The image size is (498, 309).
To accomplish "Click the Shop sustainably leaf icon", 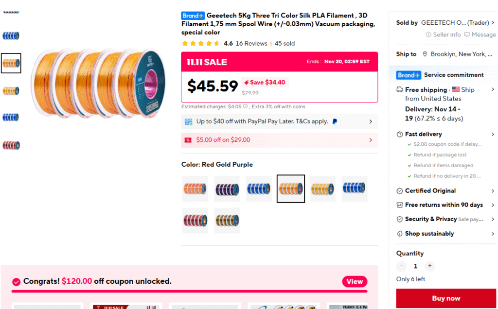I will (x=400, y=234).
